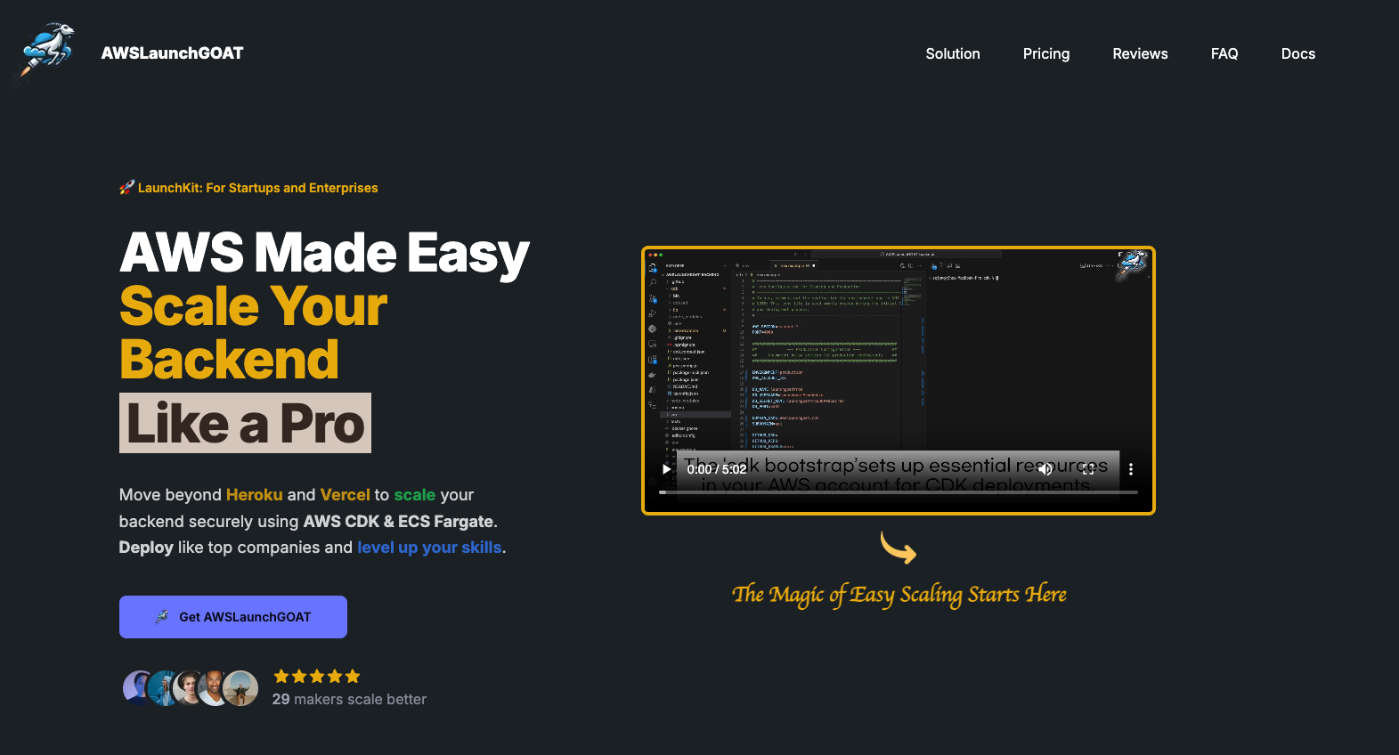The height and width of the screenshot is (755, 1399).
Task: Open the Solution nav item
Action: tap(953, 53)
